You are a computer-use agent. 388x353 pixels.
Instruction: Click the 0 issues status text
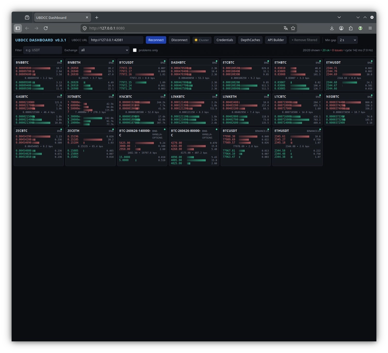click(337, 50)
